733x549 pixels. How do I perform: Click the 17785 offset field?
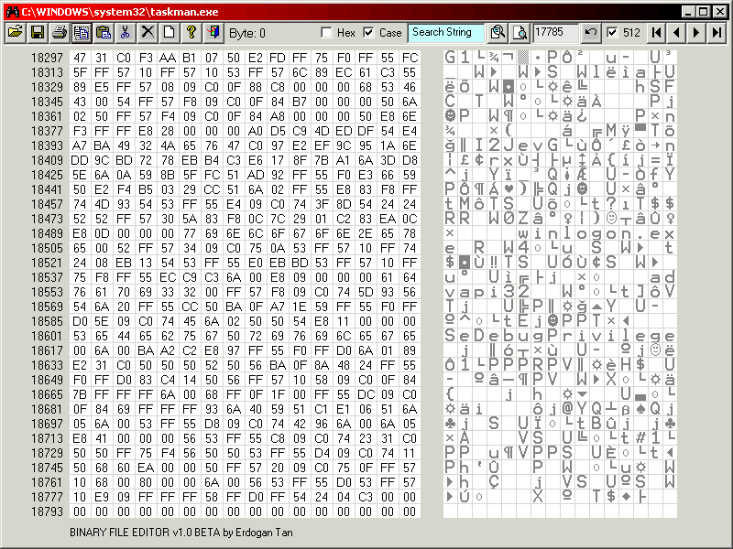[555, 32]
